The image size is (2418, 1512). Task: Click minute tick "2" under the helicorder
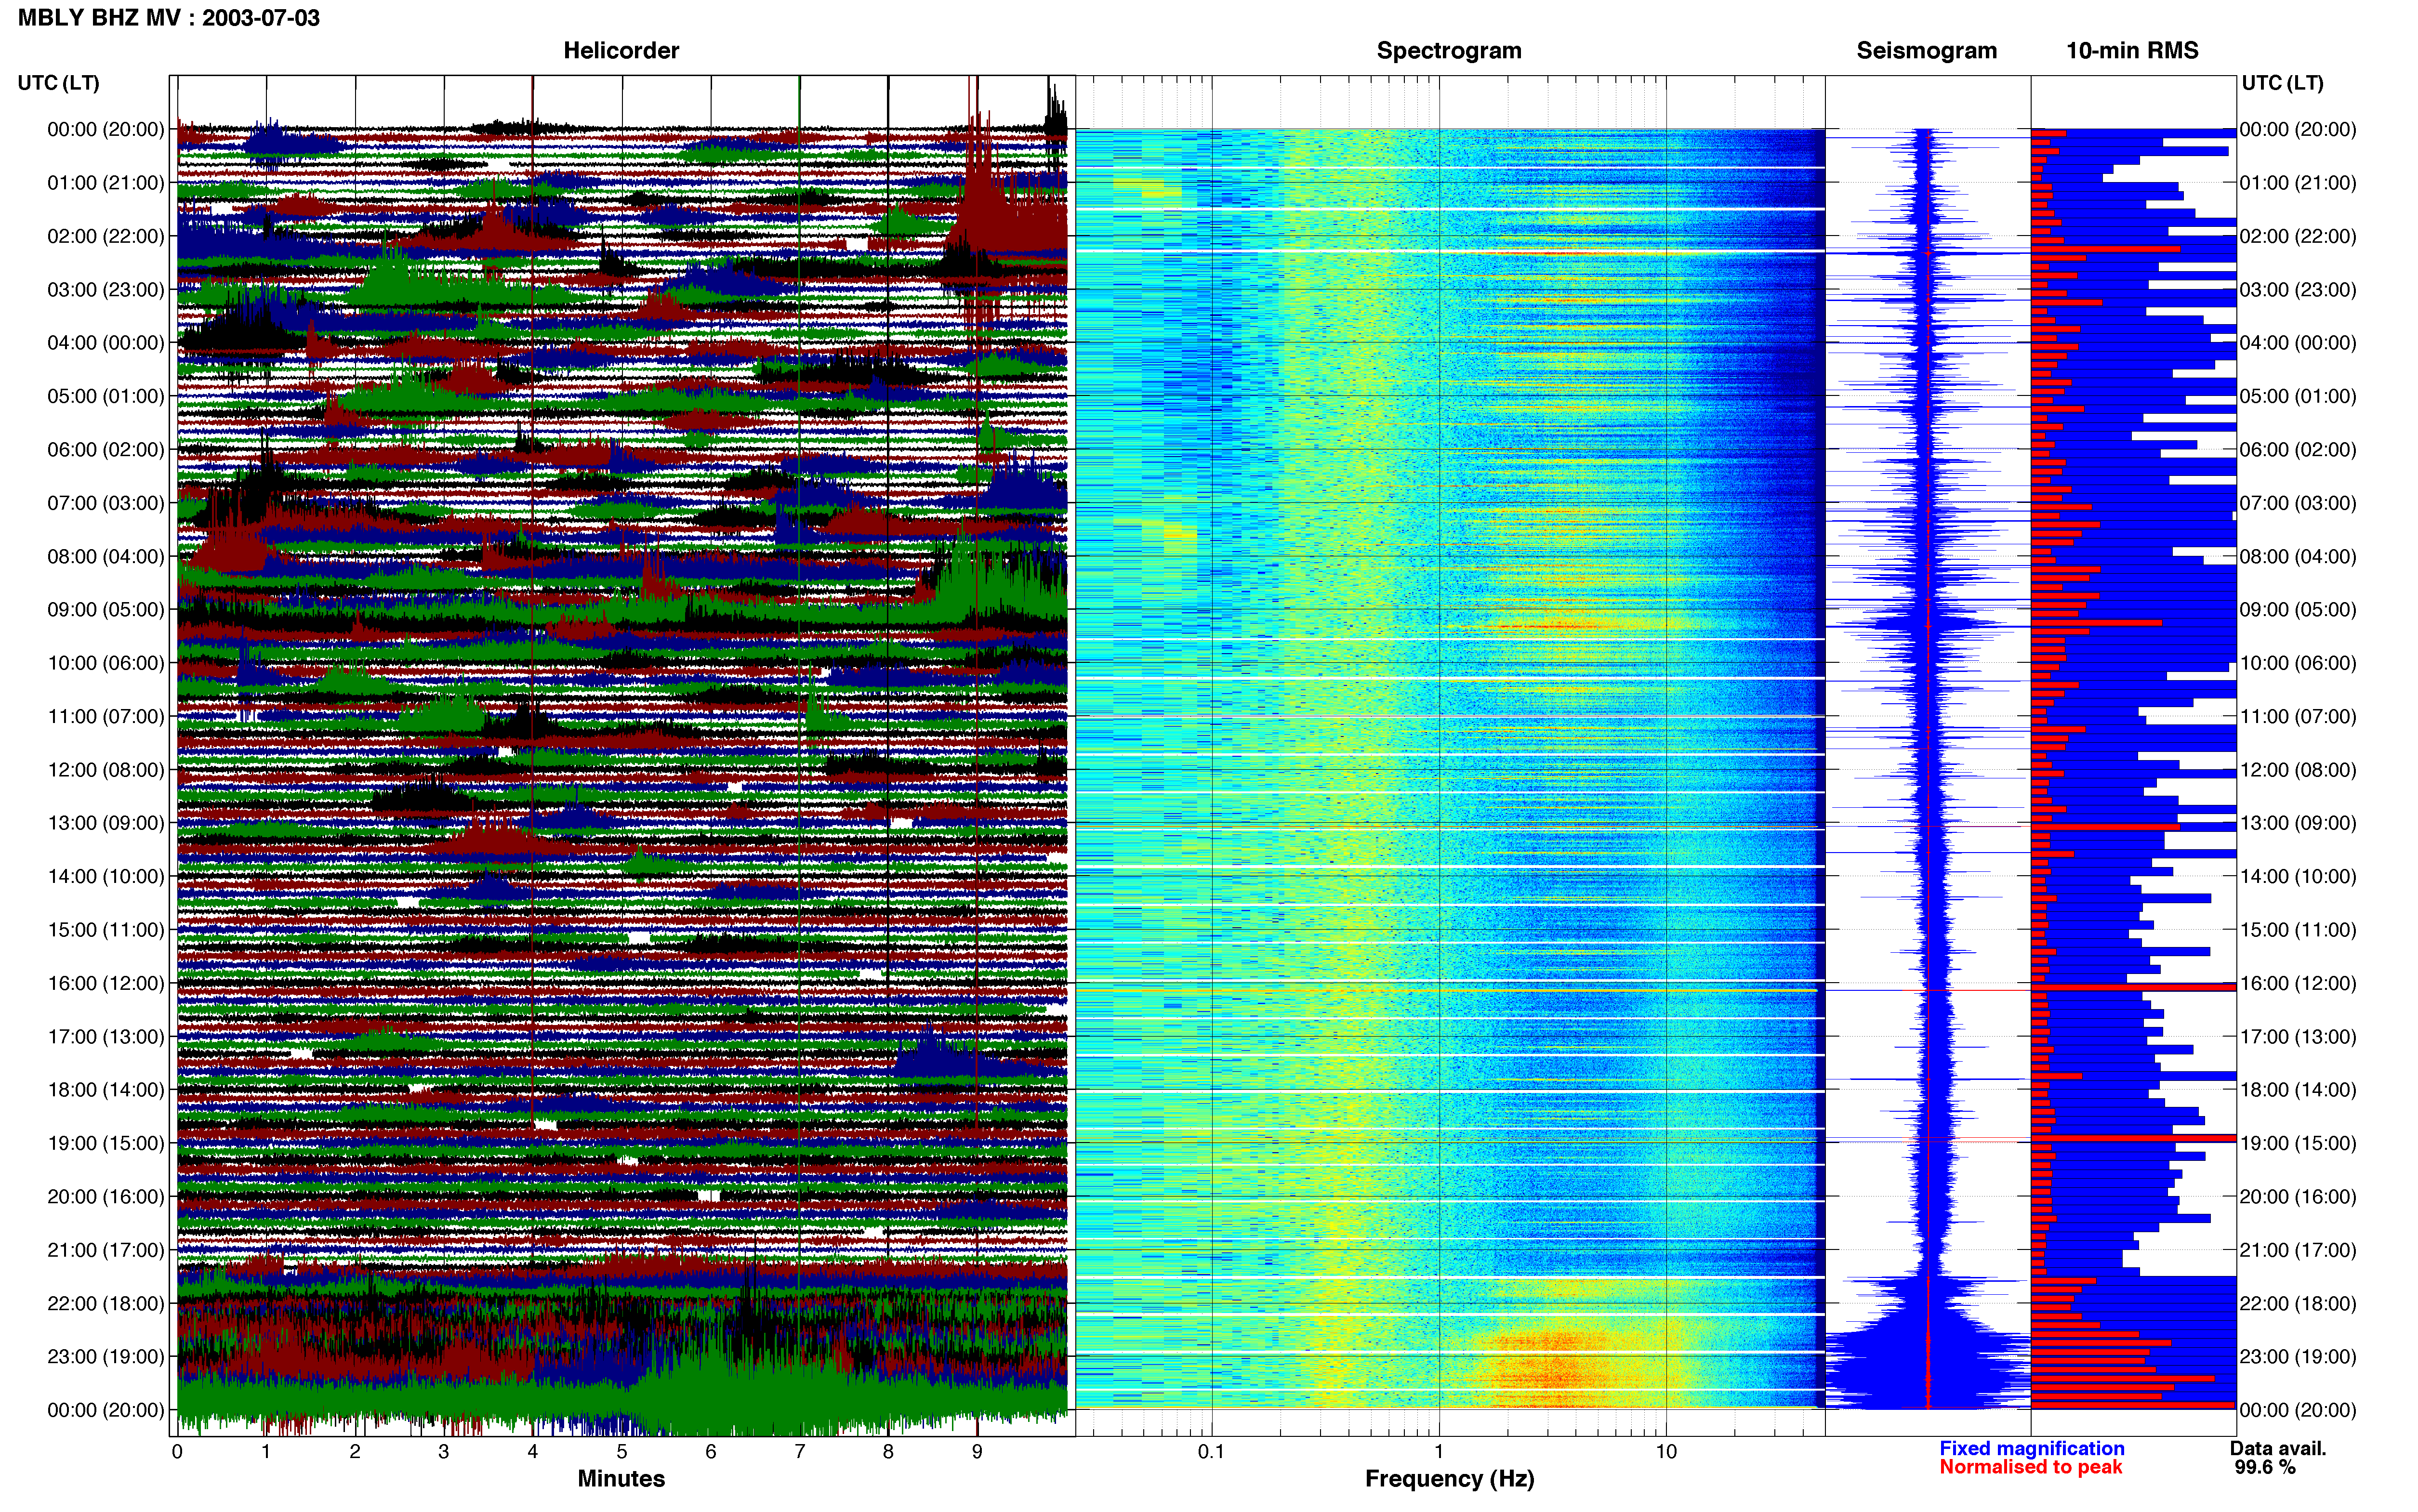[x=355, y=1451]
